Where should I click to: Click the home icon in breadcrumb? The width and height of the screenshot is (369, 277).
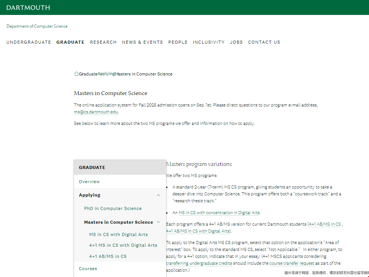pos(76,74)
